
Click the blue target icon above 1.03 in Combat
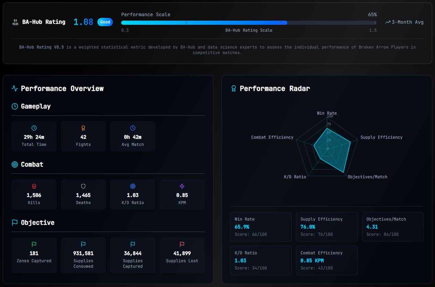point(133,186)
